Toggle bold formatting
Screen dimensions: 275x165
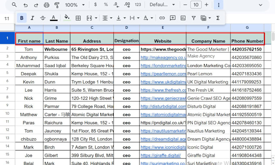pos(22,18)
